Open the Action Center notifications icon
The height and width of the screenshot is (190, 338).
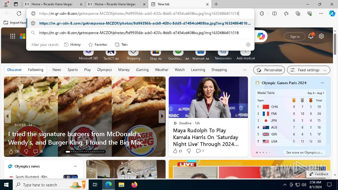(x=329, y=185)
